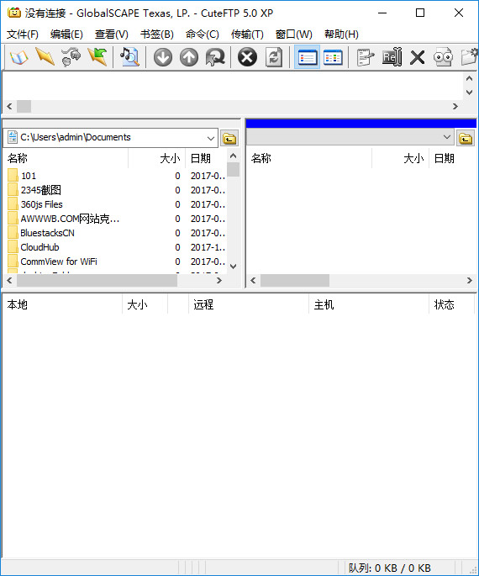
Task: Sort local pane by 日期 column
Action: 206,158
